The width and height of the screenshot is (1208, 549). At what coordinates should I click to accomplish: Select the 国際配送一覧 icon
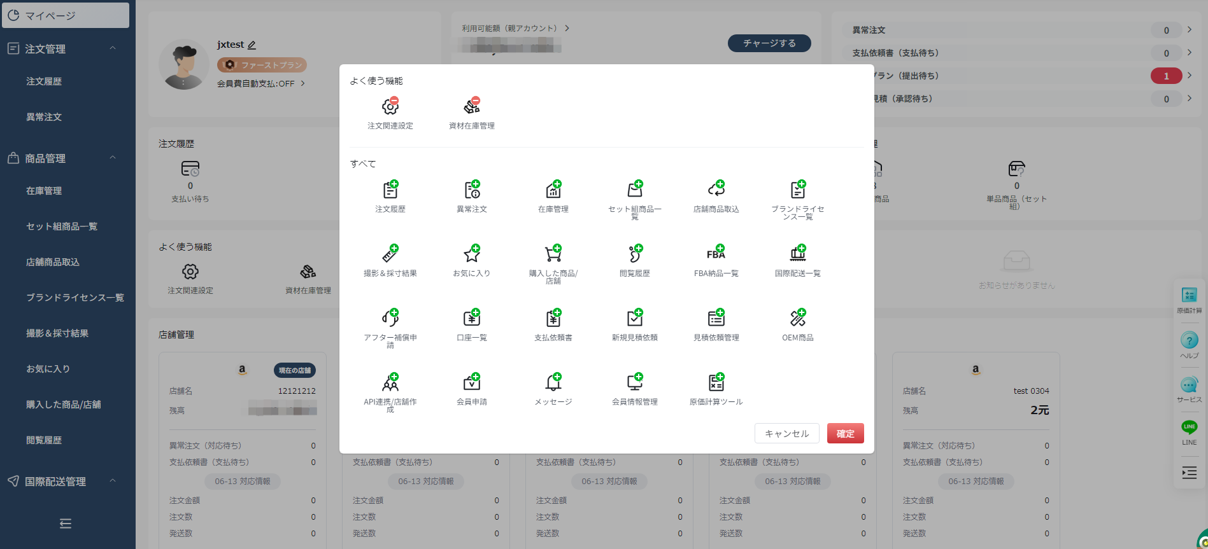pos(797,254)
